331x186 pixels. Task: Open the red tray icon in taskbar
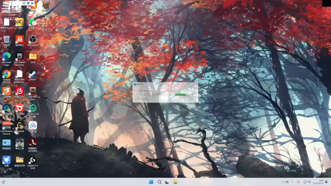point(298,182)
